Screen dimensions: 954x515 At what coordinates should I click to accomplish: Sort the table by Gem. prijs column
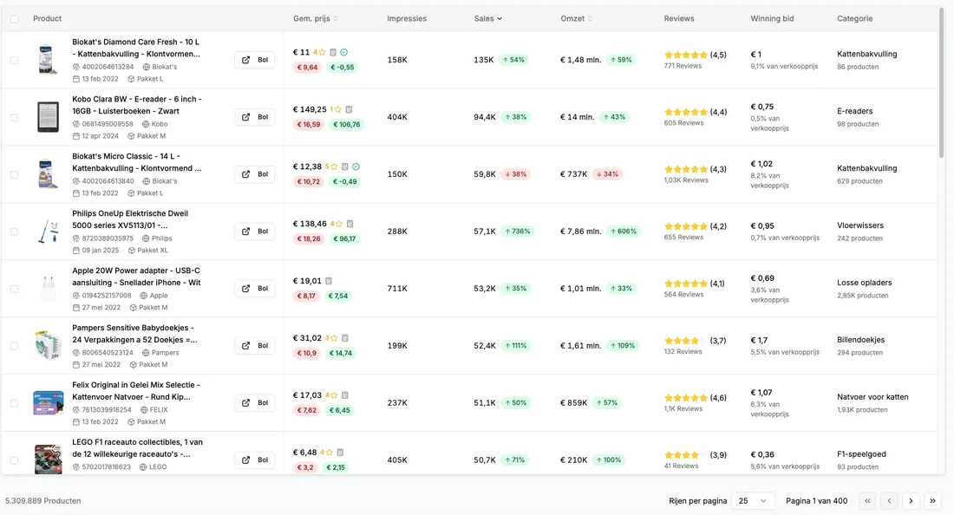pos(315,19)
